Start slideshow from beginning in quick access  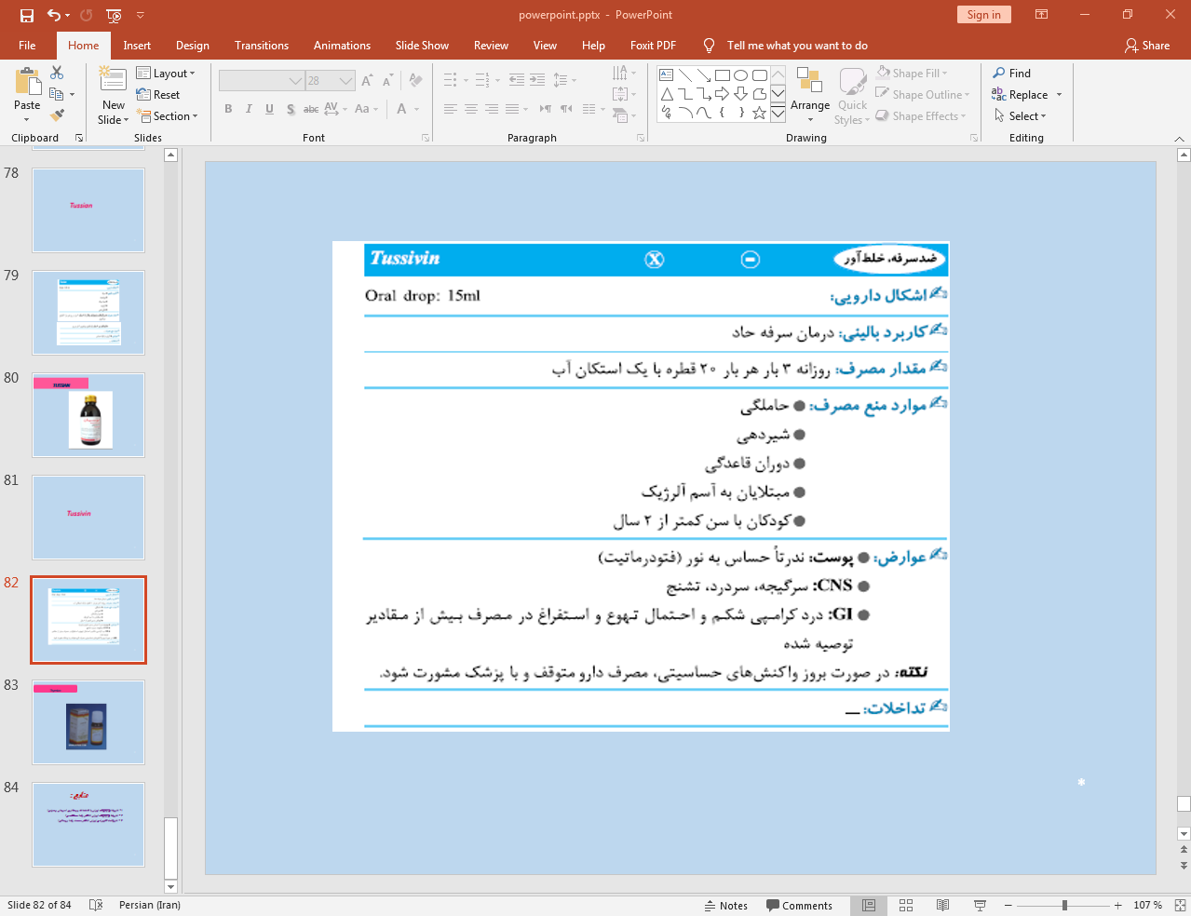pyautogui.click(x=114, y=15)
